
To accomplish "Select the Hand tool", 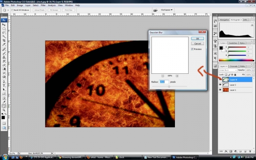I will coord(4,106).
